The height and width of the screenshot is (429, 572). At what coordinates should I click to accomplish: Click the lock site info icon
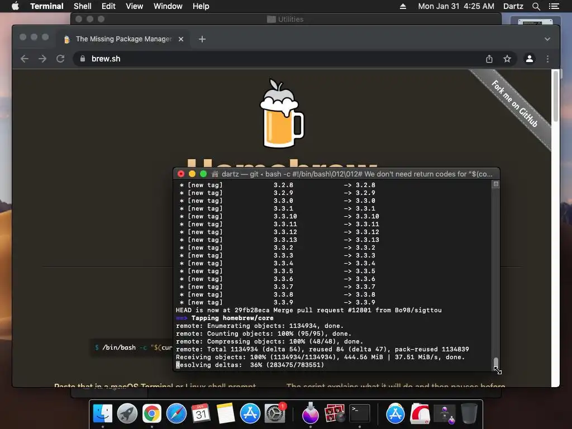(83, 59)
